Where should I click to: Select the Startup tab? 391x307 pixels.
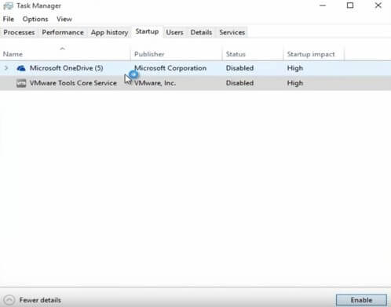coord(147,31)
